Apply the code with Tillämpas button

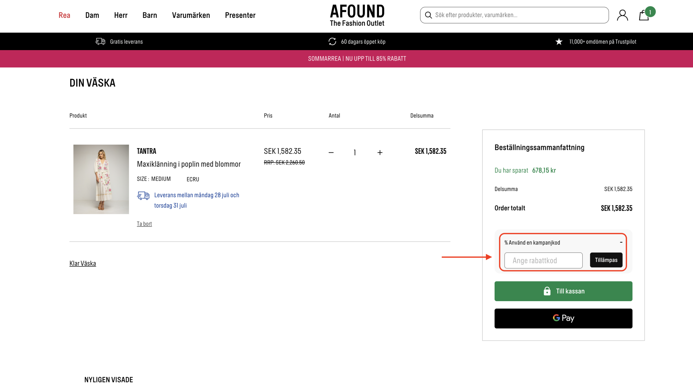point(606,260)
